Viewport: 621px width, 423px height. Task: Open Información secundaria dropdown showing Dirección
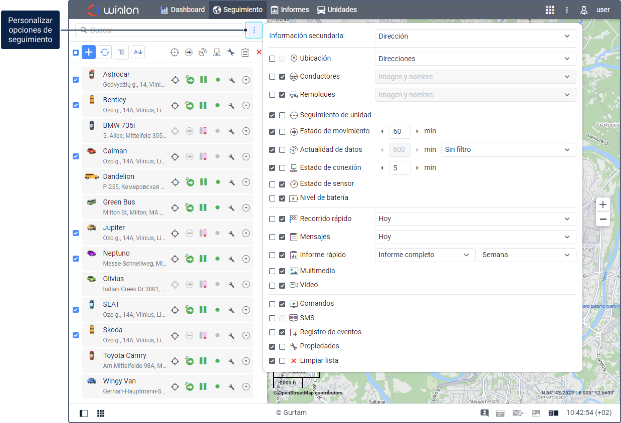point(475,36)
